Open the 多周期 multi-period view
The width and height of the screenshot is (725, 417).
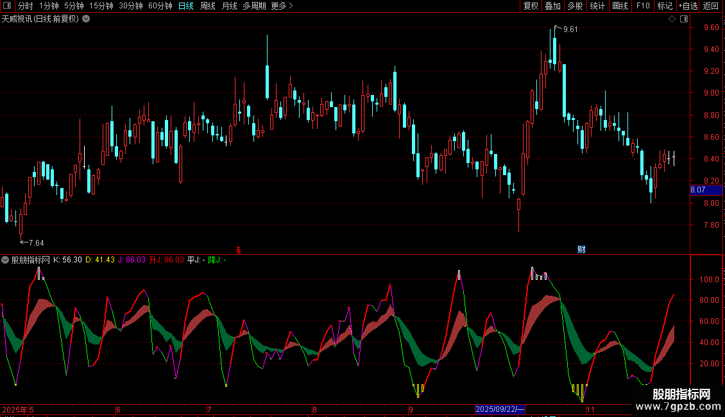point(254,6)
